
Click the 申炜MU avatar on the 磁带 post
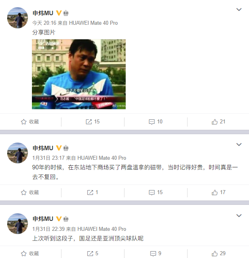(x=18, y=153)
